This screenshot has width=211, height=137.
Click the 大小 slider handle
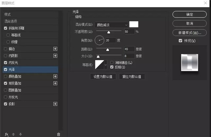pos(98,57)
